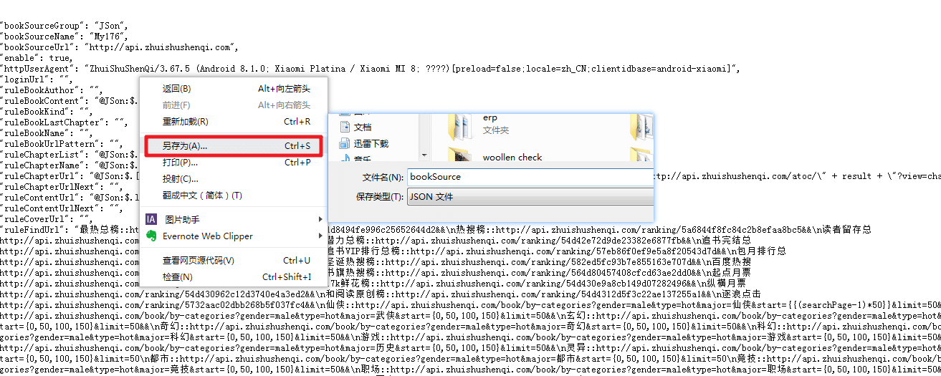
Task: Click 重新加载(R) menu entry
Action: 185,122
